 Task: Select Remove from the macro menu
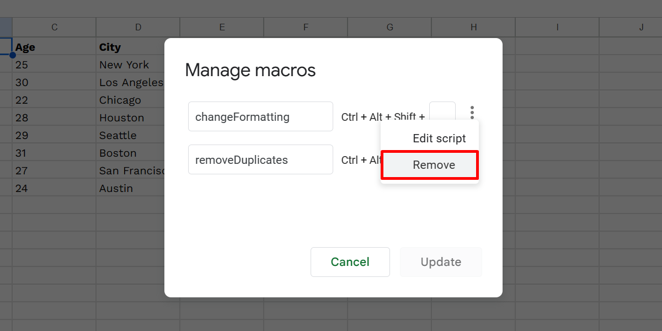point(434,164)
